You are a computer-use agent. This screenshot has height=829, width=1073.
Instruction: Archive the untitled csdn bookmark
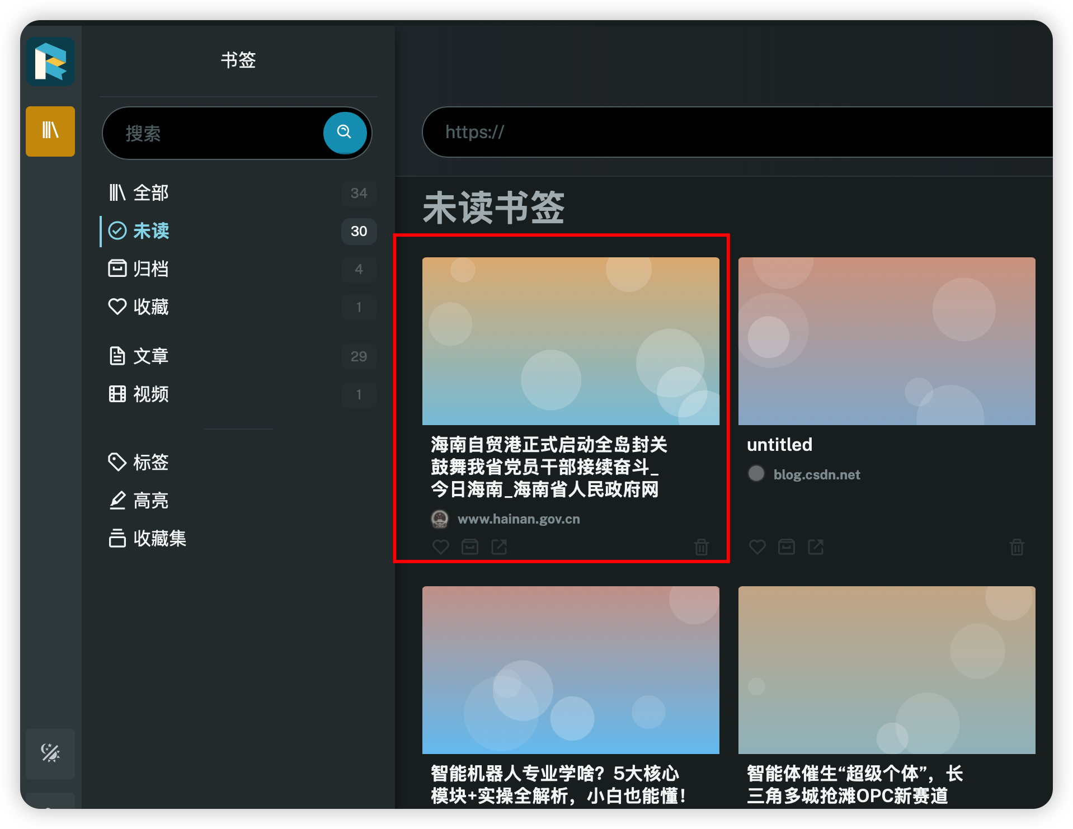pyautogui.click(x=787, y=547)
